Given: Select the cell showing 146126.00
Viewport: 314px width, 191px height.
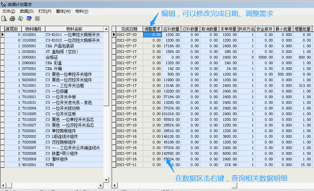Looking at the screenshot, I should [x=172, y=136].
